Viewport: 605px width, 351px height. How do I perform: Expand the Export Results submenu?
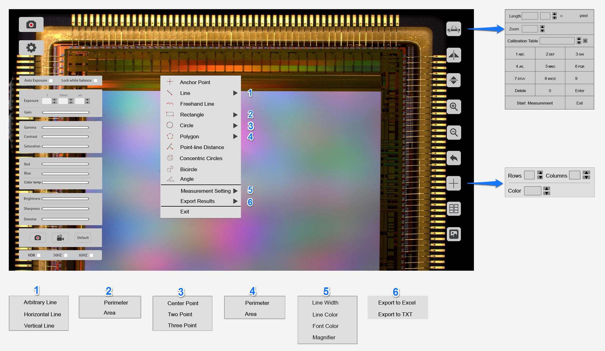pyautogui.click(x=235, y=201)
